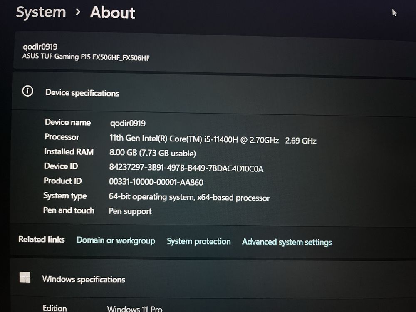The height and width of the screenshot is (312, 416).
Task: Select the device name value qodir0919
Action: pos(128,124)
